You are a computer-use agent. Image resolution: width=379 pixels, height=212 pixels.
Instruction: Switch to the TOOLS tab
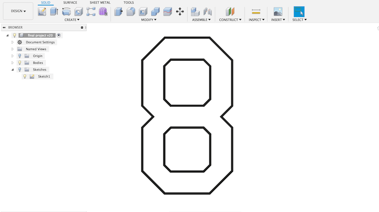tap(128, 2)
